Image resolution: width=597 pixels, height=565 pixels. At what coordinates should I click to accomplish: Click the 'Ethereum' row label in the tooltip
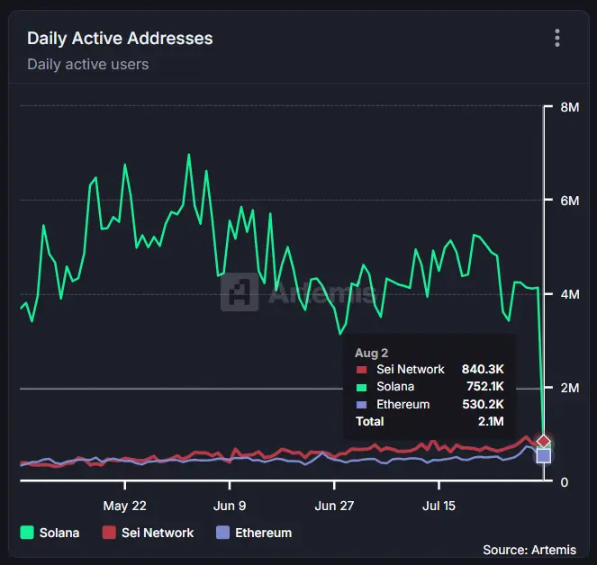tap(403, 404)
